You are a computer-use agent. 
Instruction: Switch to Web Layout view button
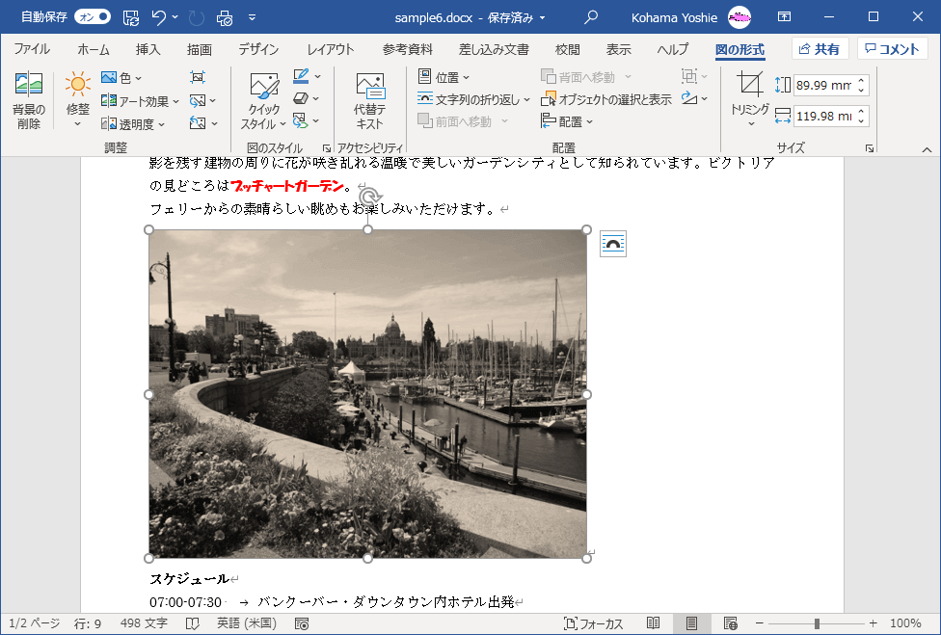(731, 623)
